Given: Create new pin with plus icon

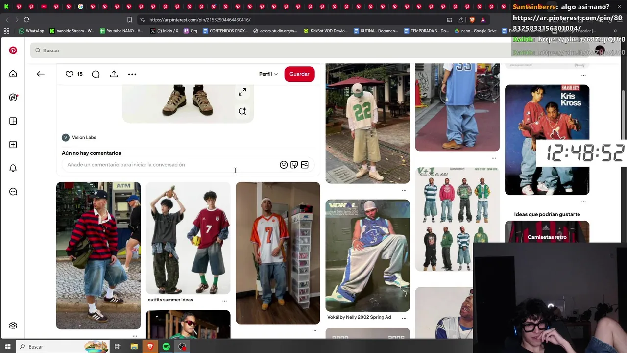Looking at the screenshot, I should coord(13,145).
